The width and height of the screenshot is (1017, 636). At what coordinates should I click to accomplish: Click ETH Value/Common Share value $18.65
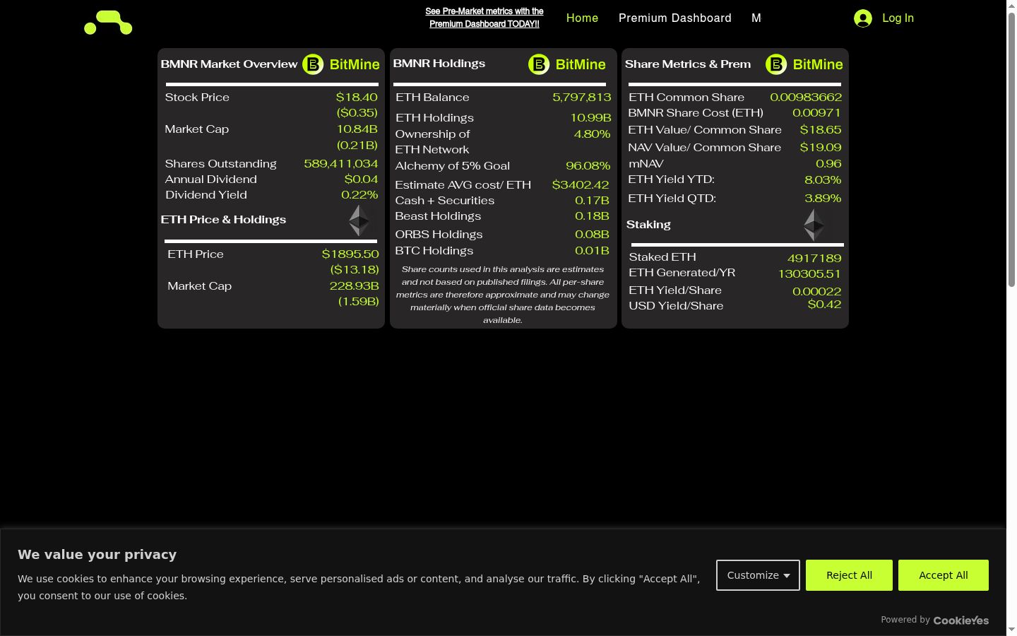point(821,130)
